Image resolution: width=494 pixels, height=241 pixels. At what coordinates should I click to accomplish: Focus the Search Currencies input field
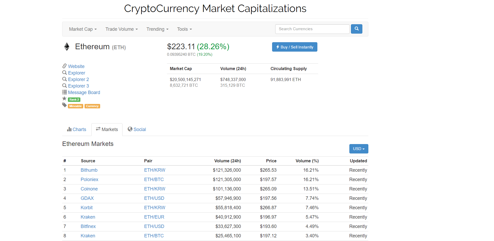[312, 29]
